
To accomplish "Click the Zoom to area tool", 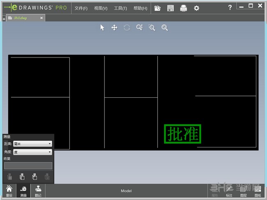I will coord(152,28).
